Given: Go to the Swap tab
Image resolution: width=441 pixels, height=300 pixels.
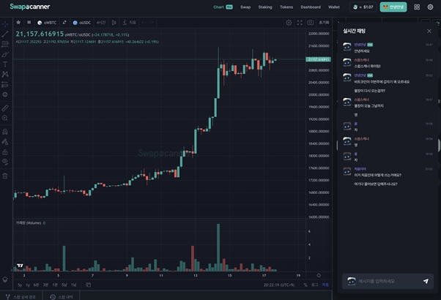Looking at the screenshot, I should 245,7.
